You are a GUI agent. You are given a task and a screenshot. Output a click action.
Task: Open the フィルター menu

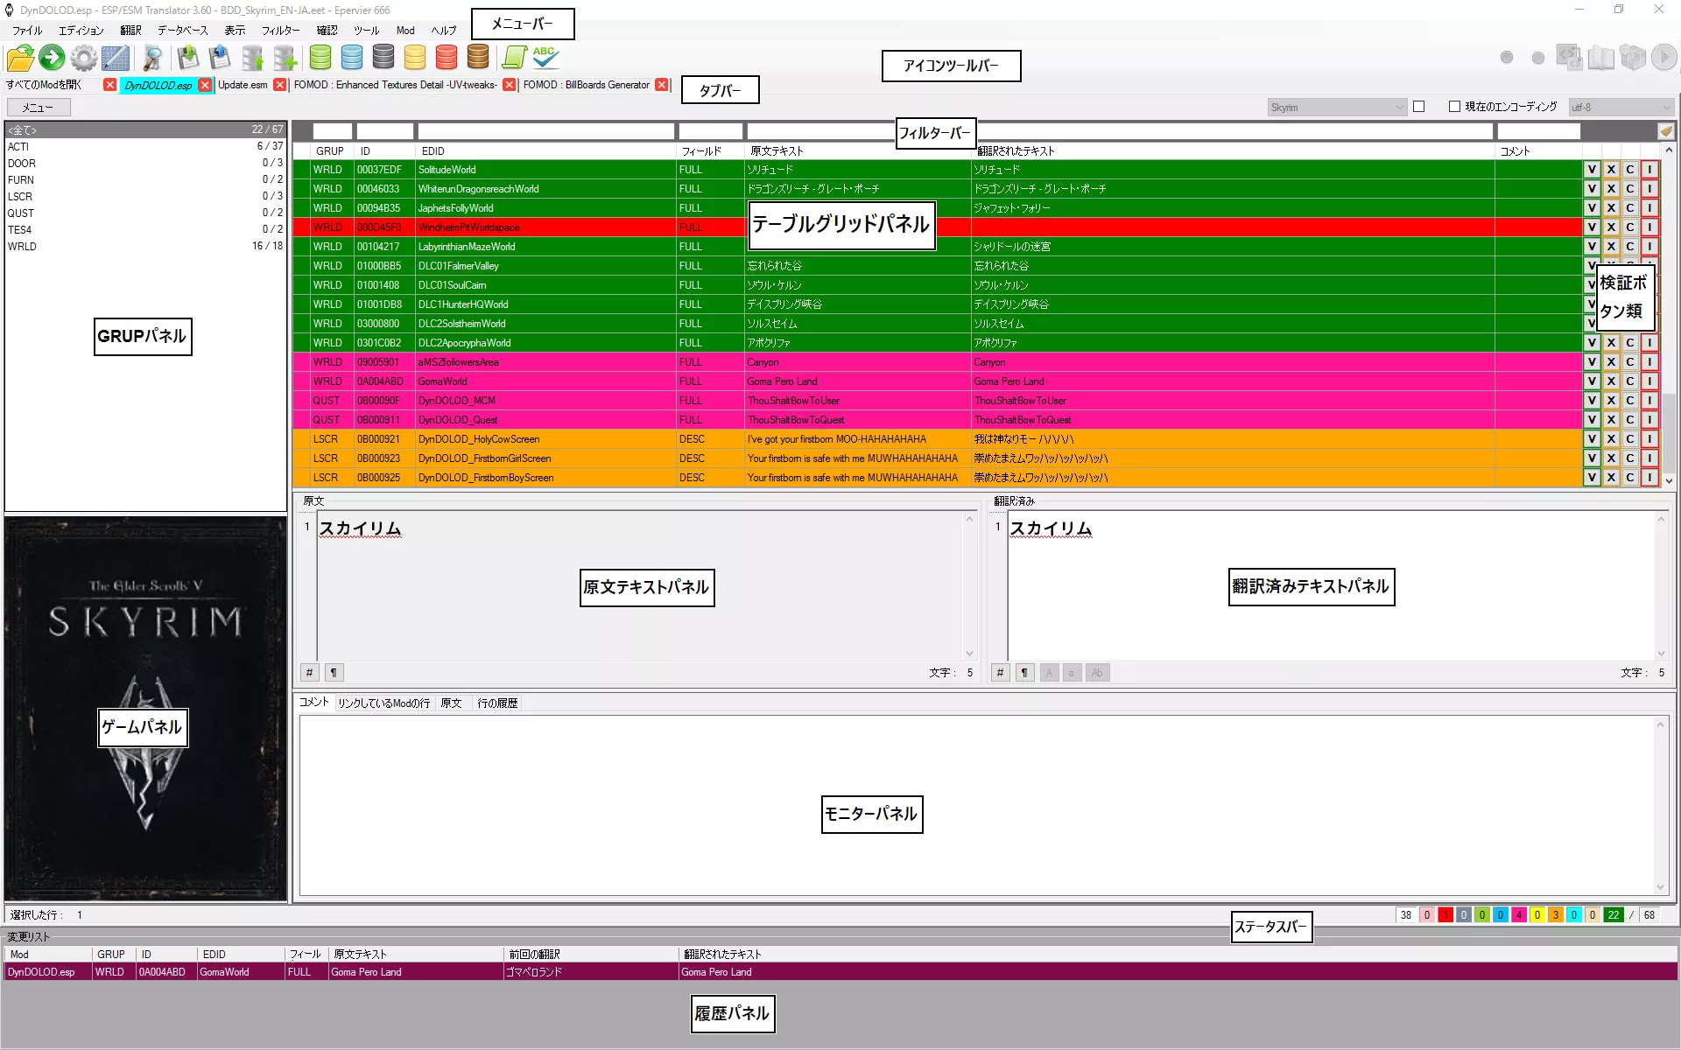(280, 31)
